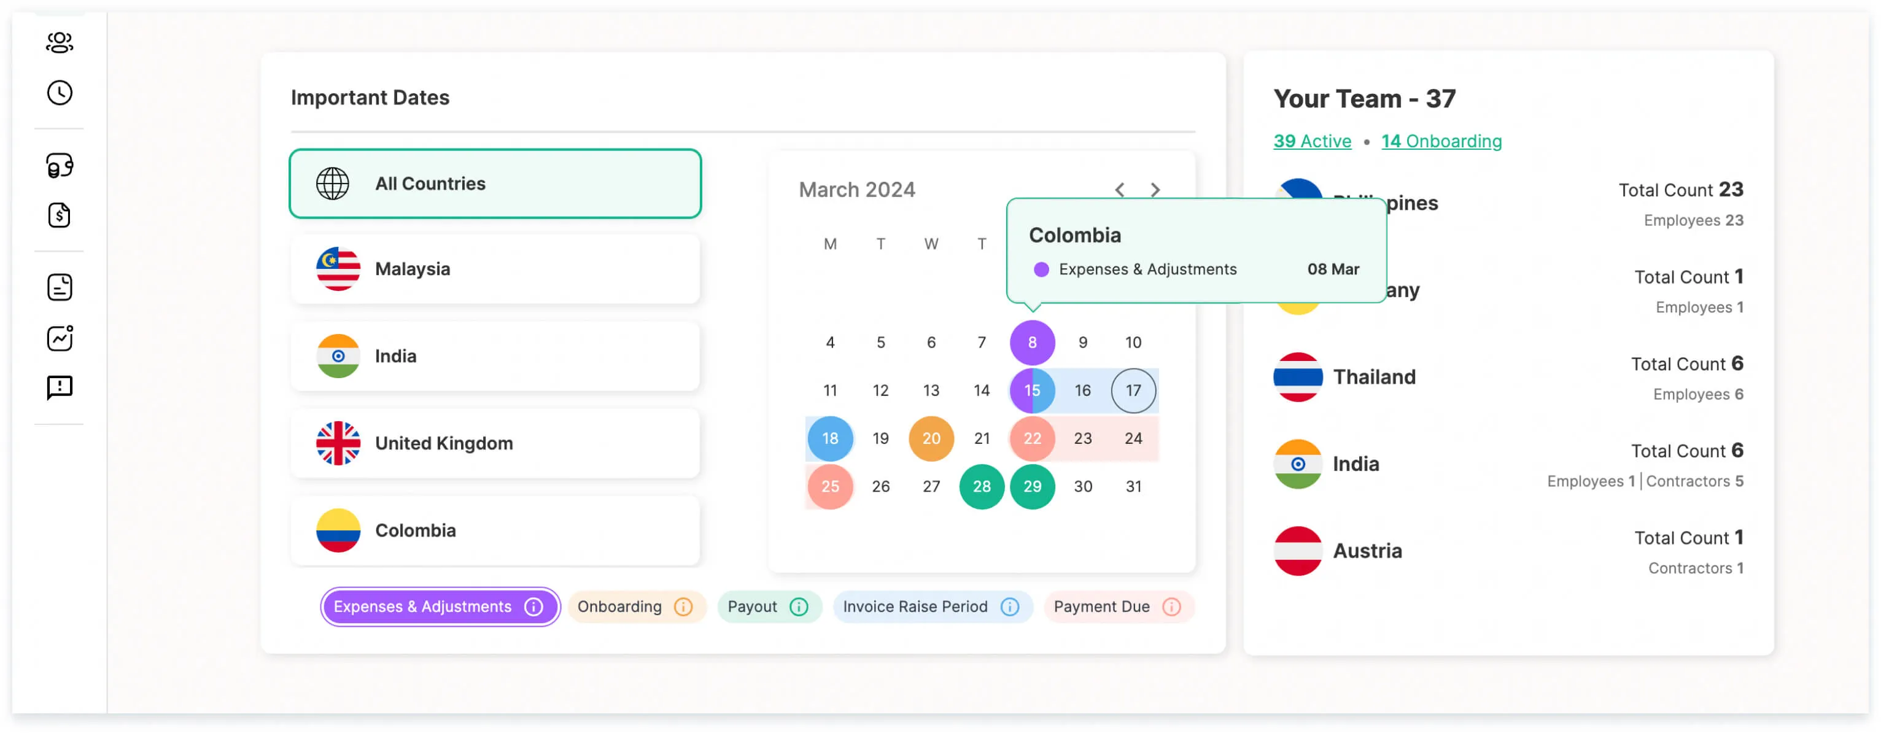Select United Kingdom in country list
Screen dimensions: 1881x733
click(495, 444)
